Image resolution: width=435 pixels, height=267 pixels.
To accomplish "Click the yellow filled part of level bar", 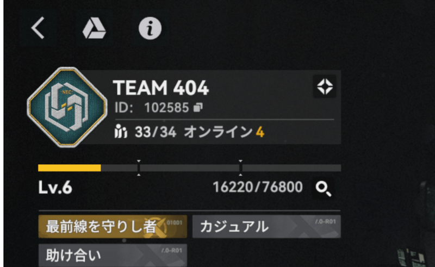I will point(70,168).
